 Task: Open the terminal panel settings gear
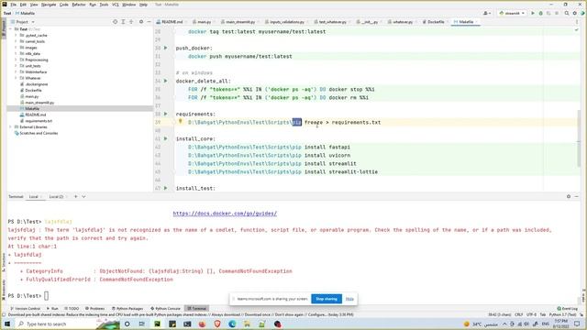pyautogui.click(x=569, y=196)
